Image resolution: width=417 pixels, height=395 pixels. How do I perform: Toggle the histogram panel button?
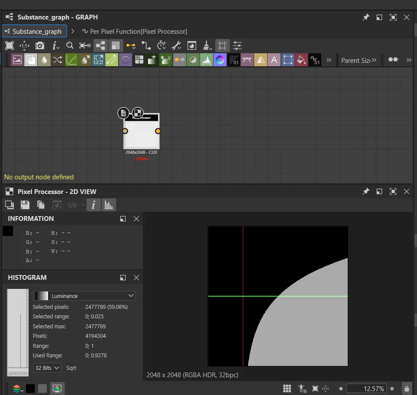click(109, 205)
